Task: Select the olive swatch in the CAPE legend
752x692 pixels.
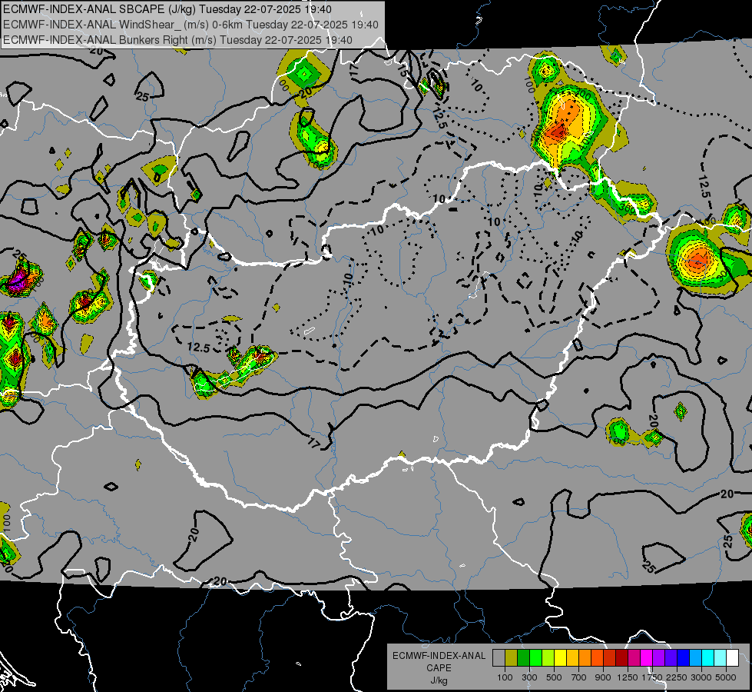Action: click(x=511, y=658)
